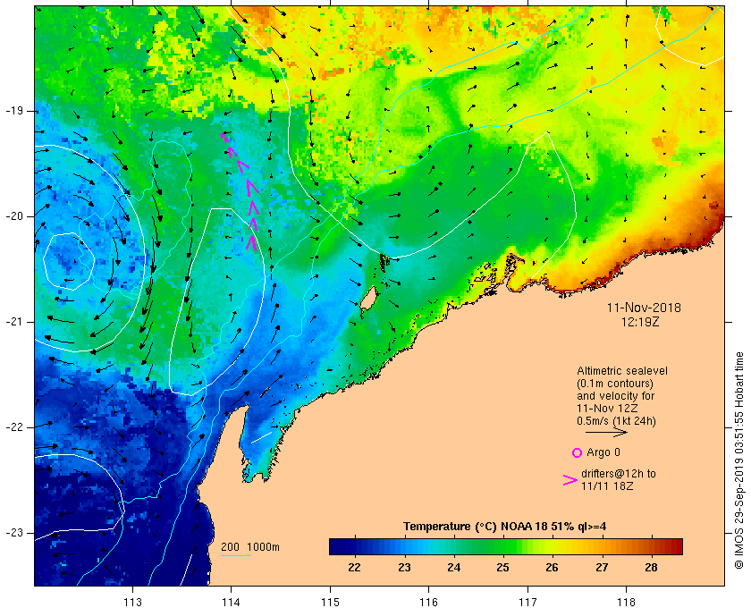Click the longitude axis label 115
751x608 pixels.
(330, 603)
